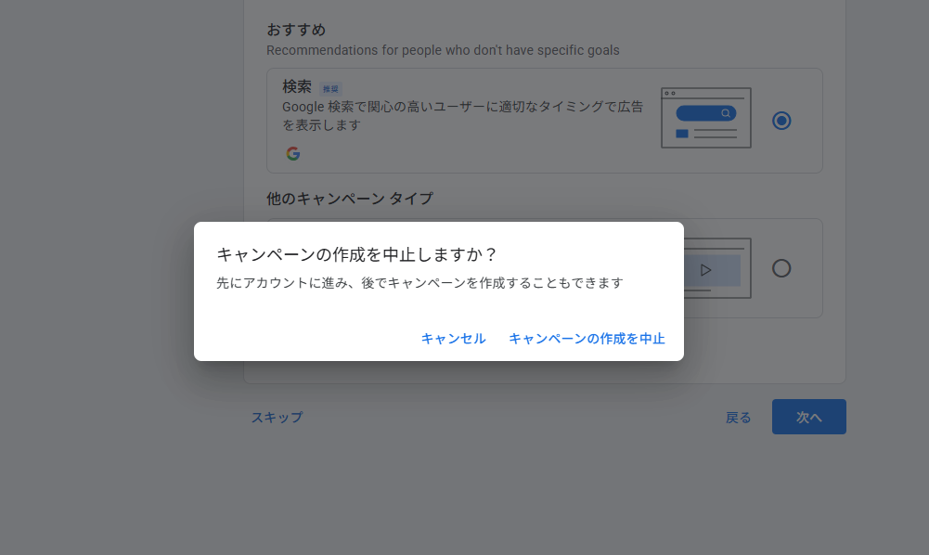This screenshot has width=929, height=555.
Task: Select the unselected video campaign radio button
Action: tap(781, 268)
